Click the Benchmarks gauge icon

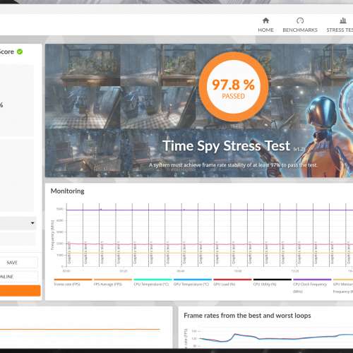300,20
